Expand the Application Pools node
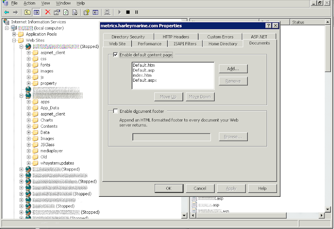 pos(14,34)
